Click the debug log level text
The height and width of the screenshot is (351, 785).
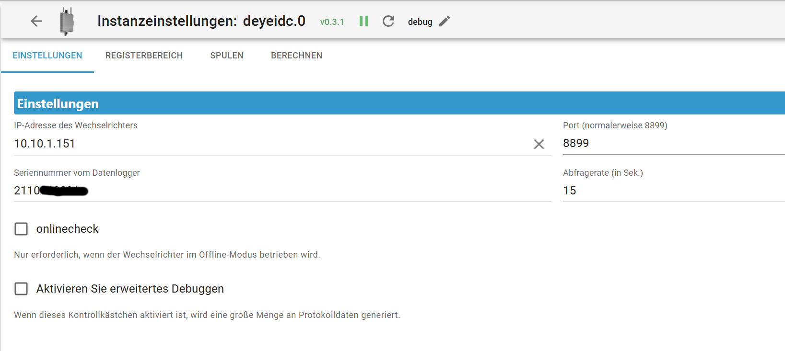(x=420, y=22)
